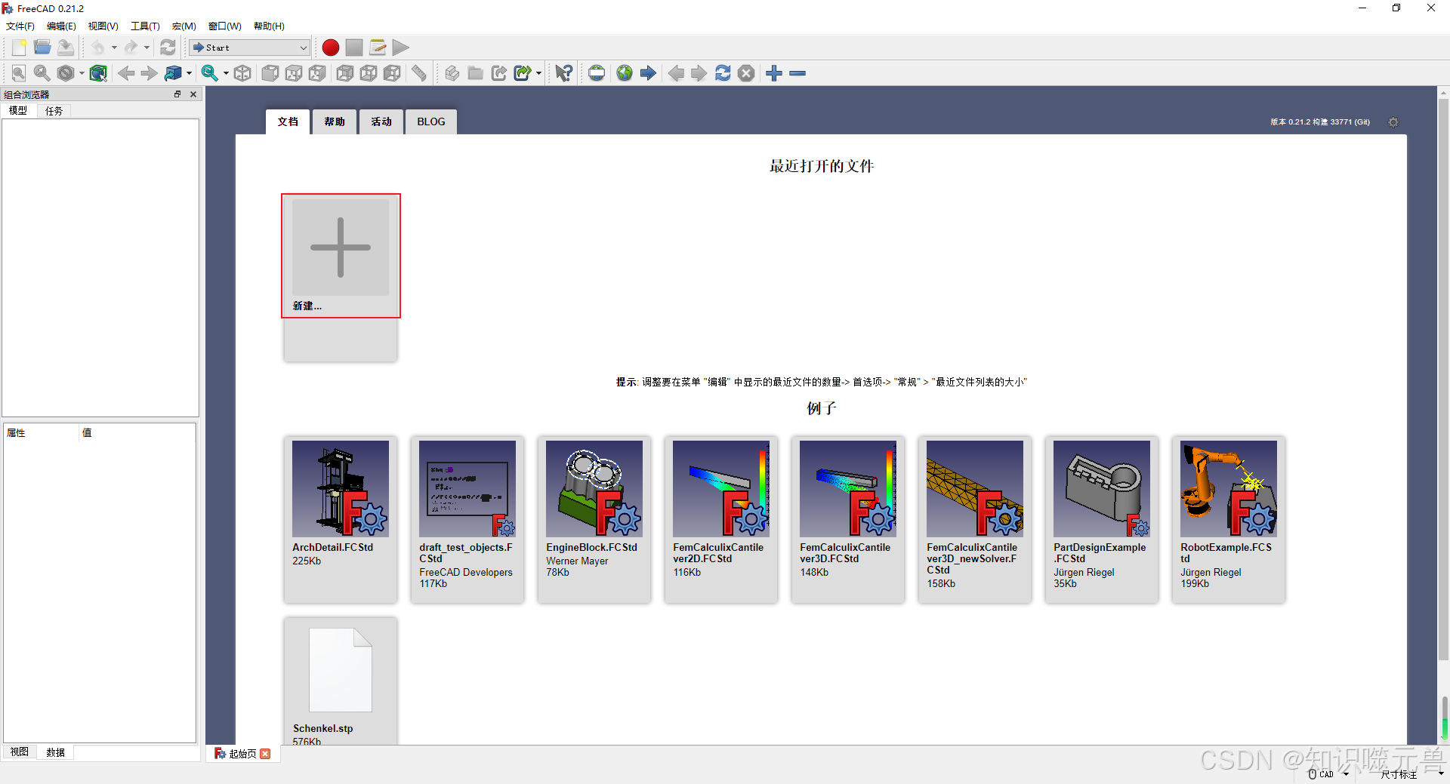Set bottom view cube icon
The width and height of the screenshot is (1450, 784).
tap(369, 73)
